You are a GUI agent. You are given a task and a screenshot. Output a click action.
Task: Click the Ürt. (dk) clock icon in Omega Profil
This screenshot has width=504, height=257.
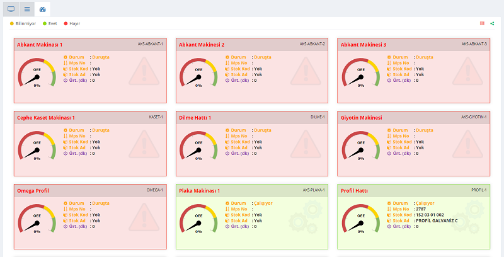[66, 226]
